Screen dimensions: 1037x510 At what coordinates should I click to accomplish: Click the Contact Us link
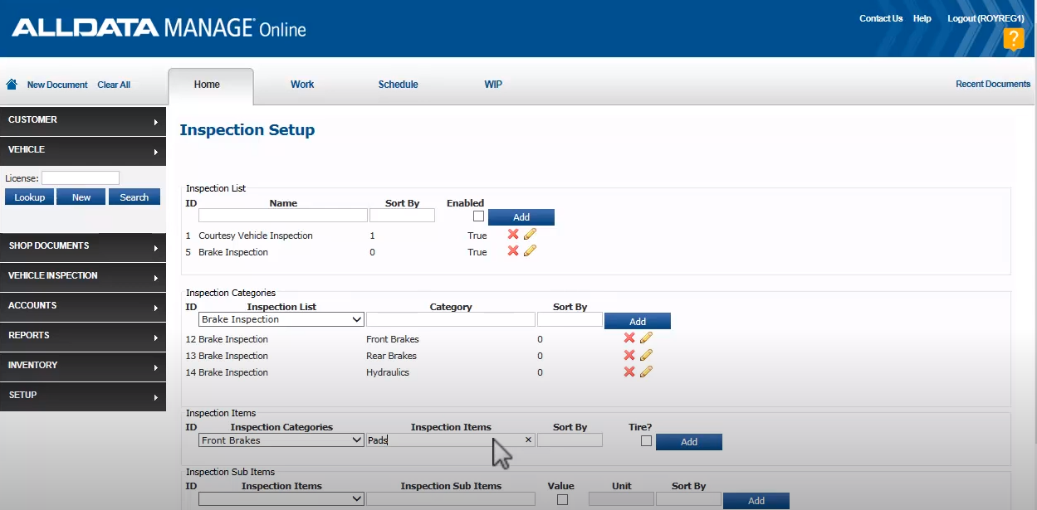point(881,18)
